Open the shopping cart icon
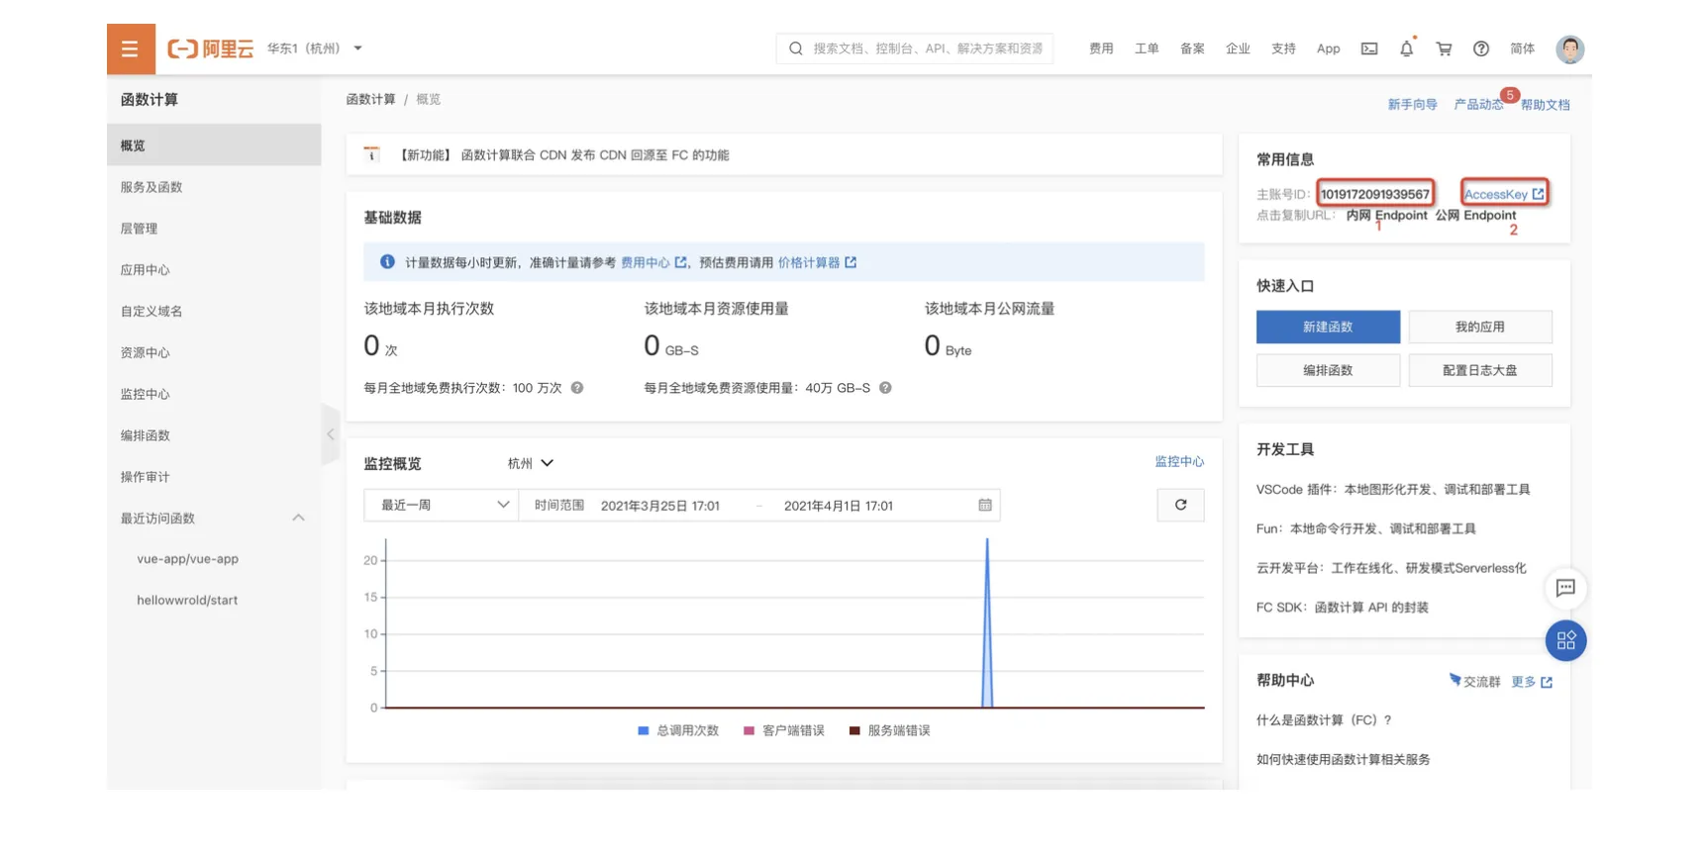The image size is (1705, 857). [x=1444, y=48]
